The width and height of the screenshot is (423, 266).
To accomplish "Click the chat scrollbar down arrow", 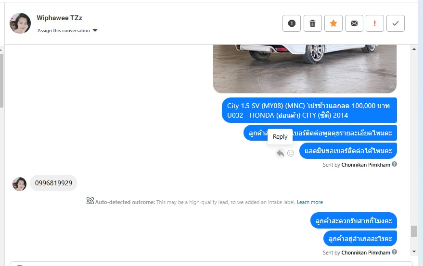I will pyautogui.click(x=414, y=252).
